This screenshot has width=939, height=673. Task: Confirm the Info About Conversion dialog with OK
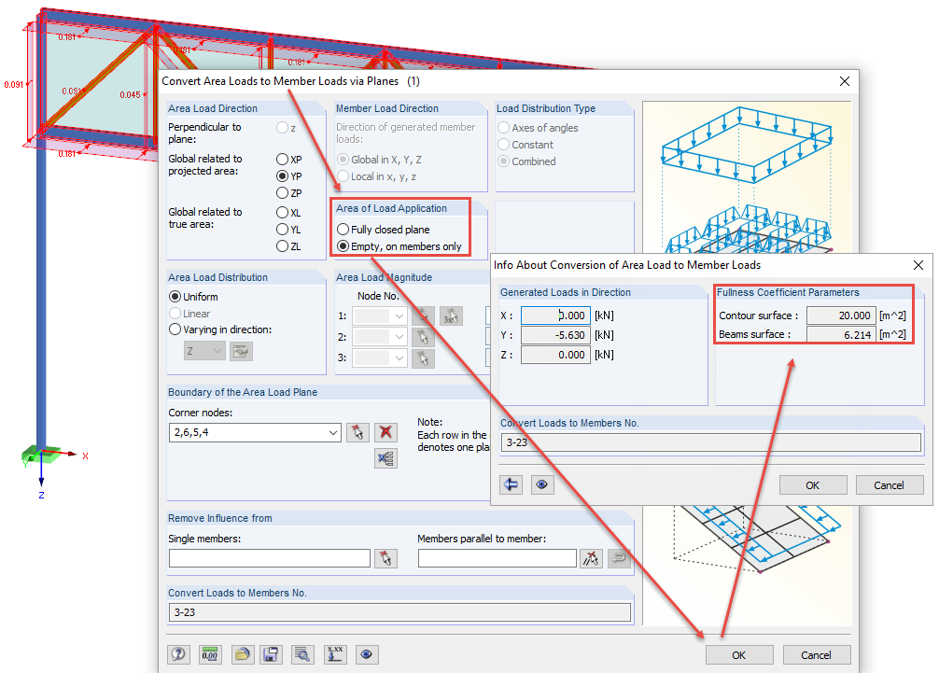click(x=812, y=484)
